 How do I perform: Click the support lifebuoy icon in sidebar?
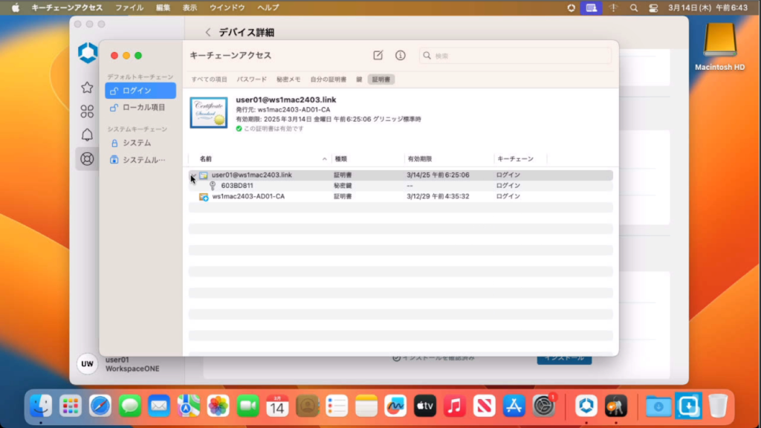click(87, 159)
